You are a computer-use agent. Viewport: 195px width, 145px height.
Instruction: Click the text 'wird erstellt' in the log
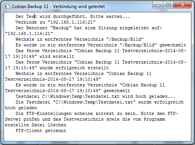[57, 56]
